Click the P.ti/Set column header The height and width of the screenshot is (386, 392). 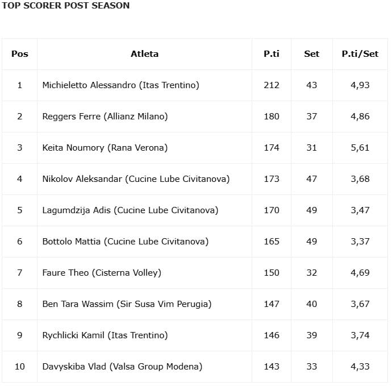(360, 54)
